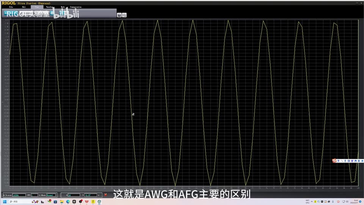Click the waveform plot area
This screenshot has height=205, width=364.
(x=184, y=103)
